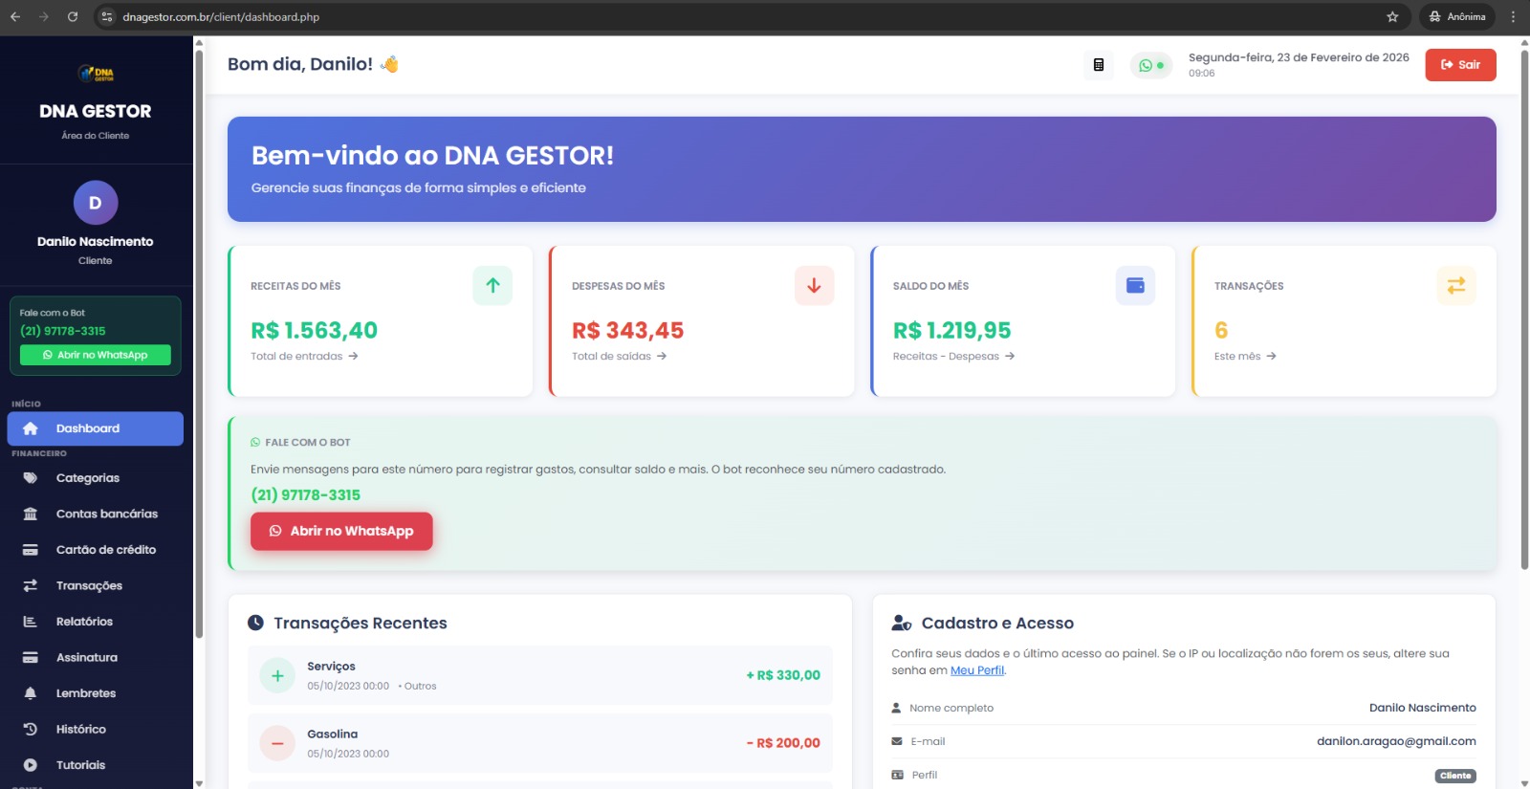Click the calculator icon in header
The height and width of the screenshot is (789, 1530).
pyautogui.click(x=1098, y=65)
